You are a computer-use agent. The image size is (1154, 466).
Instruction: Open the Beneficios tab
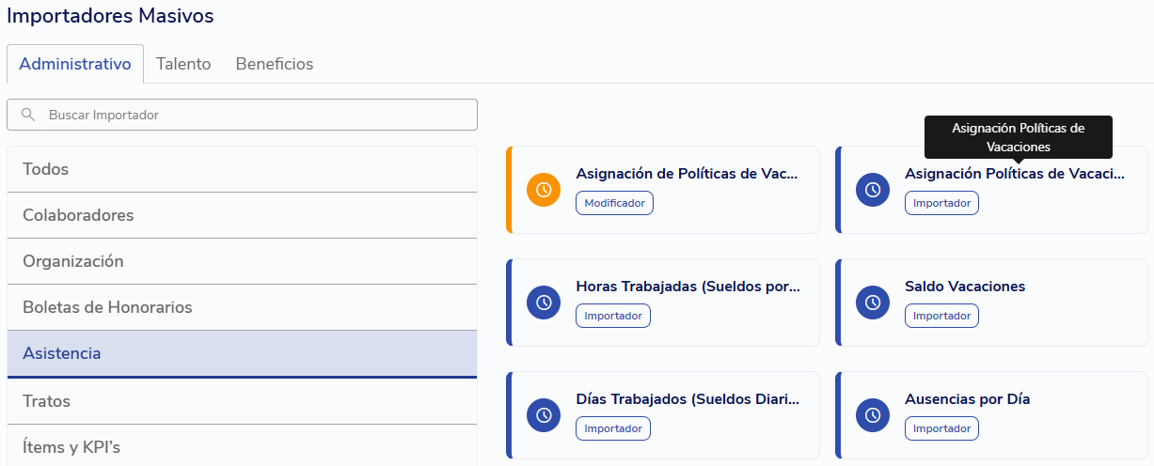coord(275,64)
